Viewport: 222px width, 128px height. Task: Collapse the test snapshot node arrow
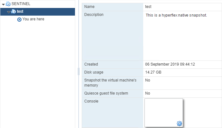point(9,12)
